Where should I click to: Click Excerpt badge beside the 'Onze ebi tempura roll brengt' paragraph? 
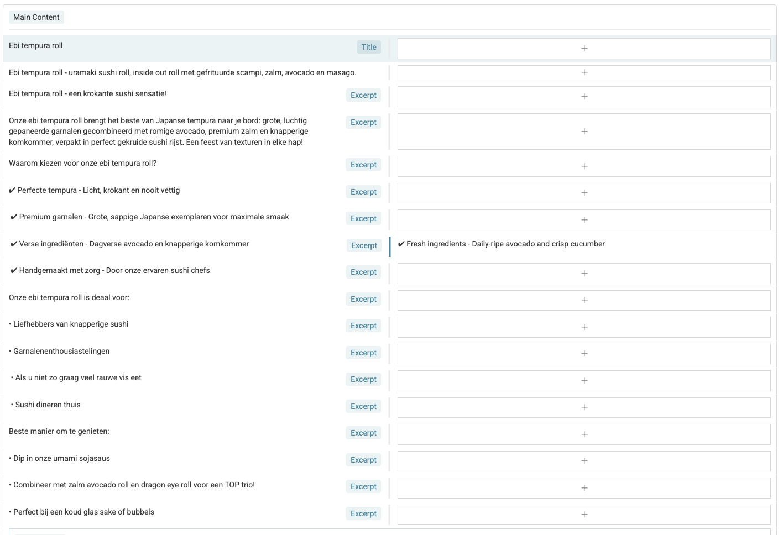[363, 122]
